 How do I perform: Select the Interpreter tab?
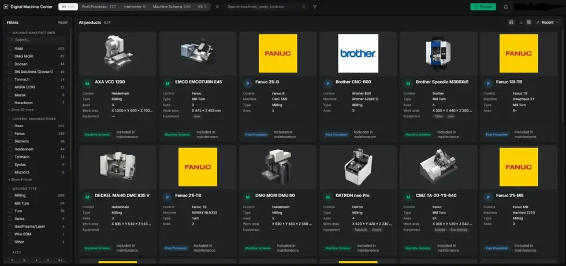134,6
